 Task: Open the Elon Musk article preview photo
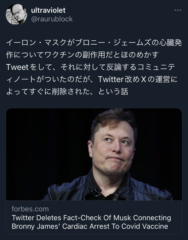[x=94, y=154]
